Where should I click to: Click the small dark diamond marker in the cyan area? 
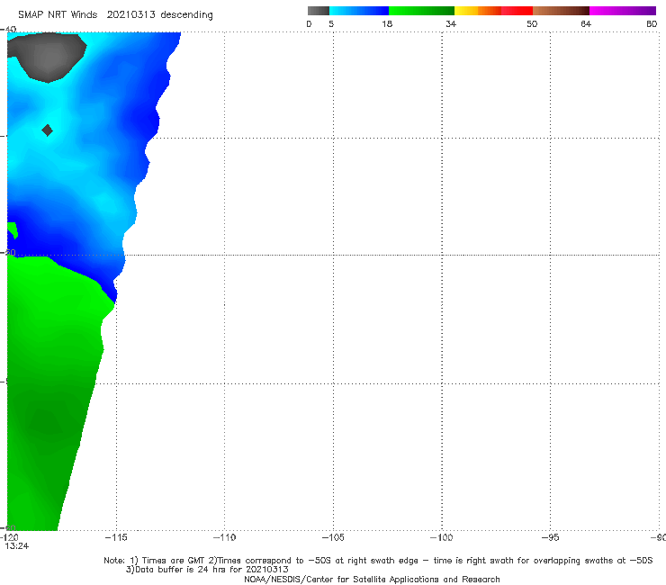pyautogui.click(x=47, y=130)
